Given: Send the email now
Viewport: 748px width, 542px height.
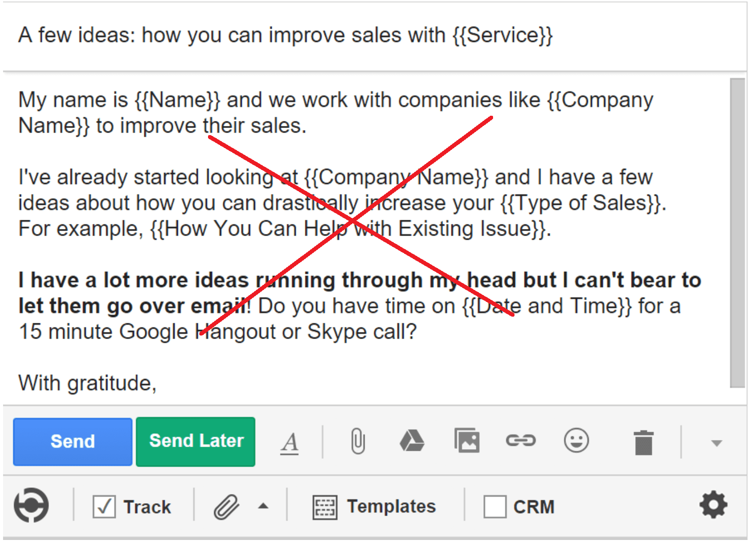Looking at the screenshot, I should pos(72,441).
